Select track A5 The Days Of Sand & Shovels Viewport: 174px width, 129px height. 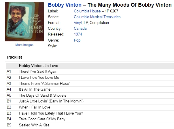90,96
